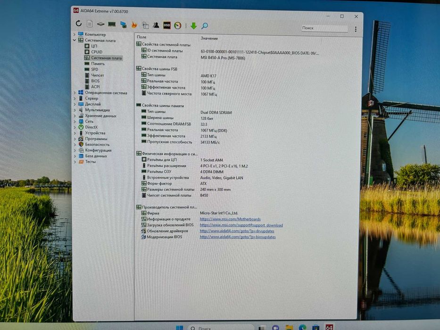Select the Соотношение DRAM:FSB row
The height and width of the screenshot is (330, 440).
coord(174,124)
